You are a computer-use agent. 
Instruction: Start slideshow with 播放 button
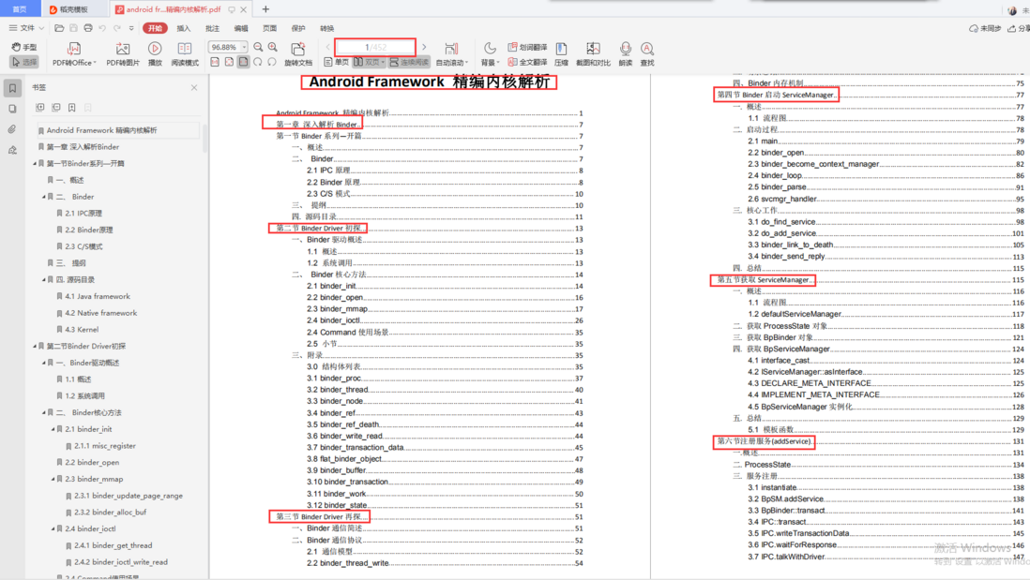(155, 53)
